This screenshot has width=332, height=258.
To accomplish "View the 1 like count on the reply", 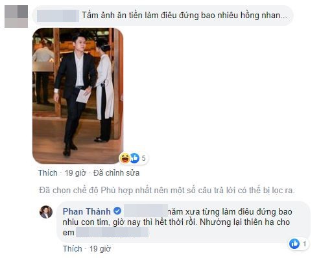I will (x=304, y=244).
